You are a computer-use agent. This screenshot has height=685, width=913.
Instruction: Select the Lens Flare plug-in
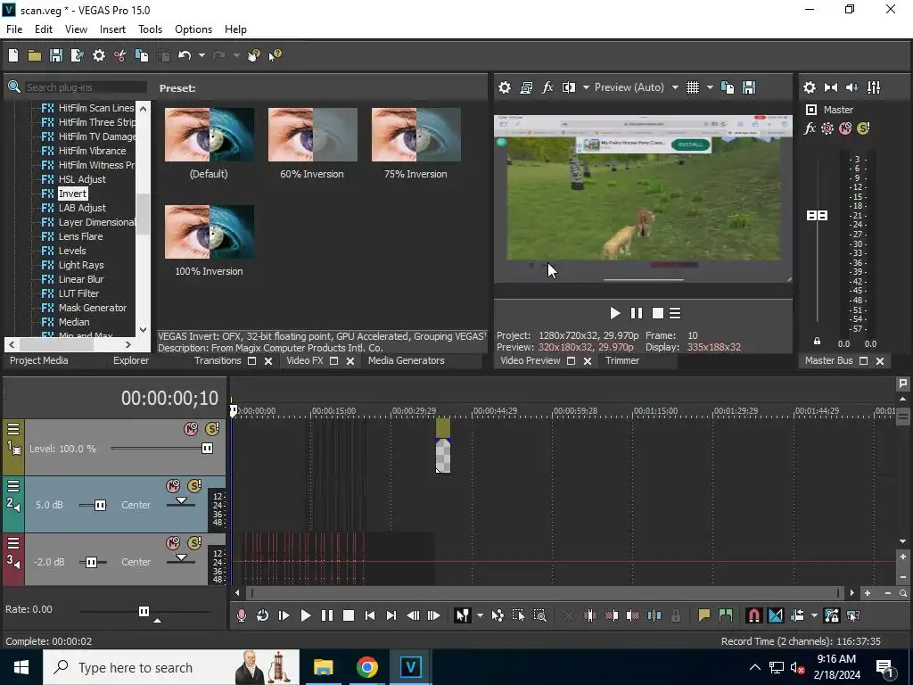pyautogui.click(x=80, y=236)
